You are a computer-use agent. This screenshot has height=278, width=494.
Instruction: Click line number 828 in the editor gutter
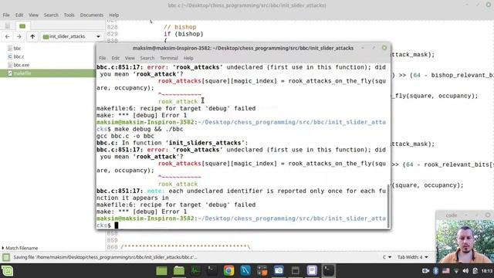(112, 27)
